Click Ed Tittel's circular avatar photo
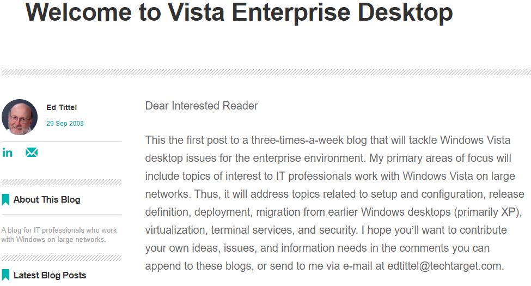Screen dimensions: 531x286 (x=20, y=117)
